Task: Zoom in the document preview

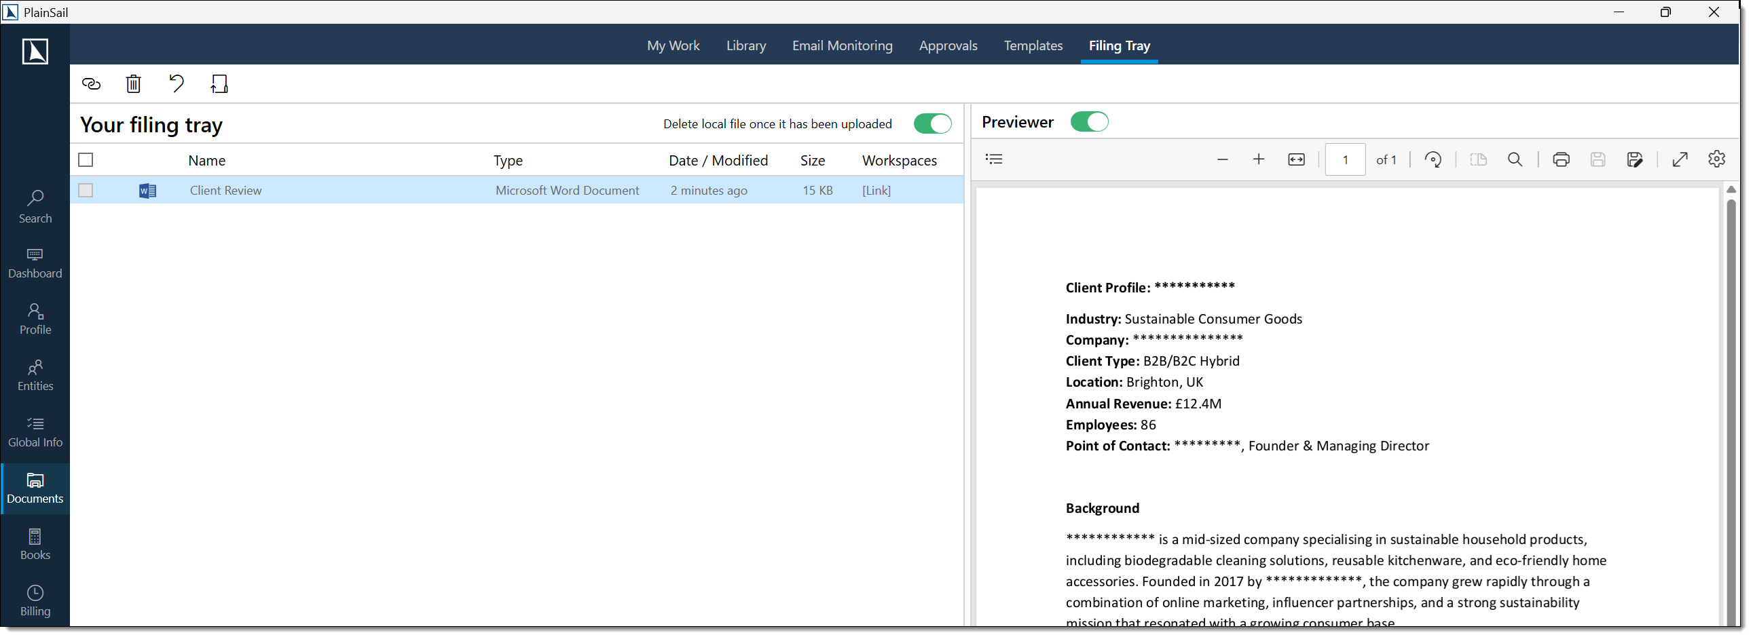Action: 1258,159
